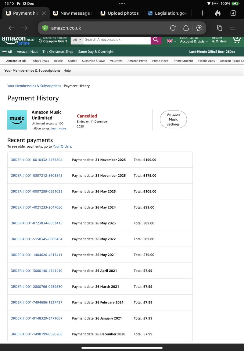Open order D01-1498199-0626268
244x351 pixels.
pyautogui.click(x=37, y=334)
